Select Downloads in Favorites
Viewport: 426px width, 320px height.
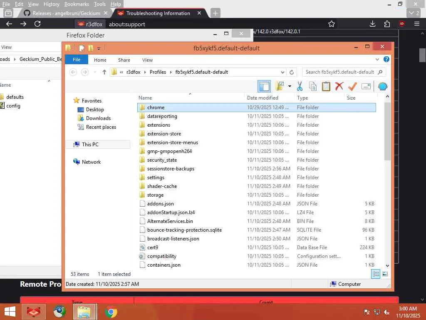coord(98,118)
